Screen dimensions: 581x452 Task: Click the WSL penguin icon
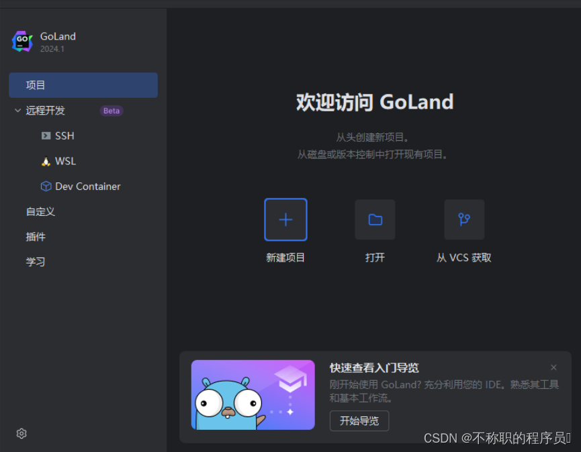(46, 161)
